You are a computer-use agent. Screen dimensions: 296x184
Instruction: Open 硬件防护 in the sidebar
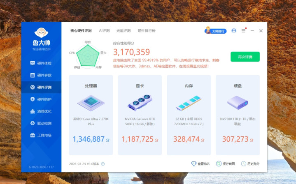point(41,99)
